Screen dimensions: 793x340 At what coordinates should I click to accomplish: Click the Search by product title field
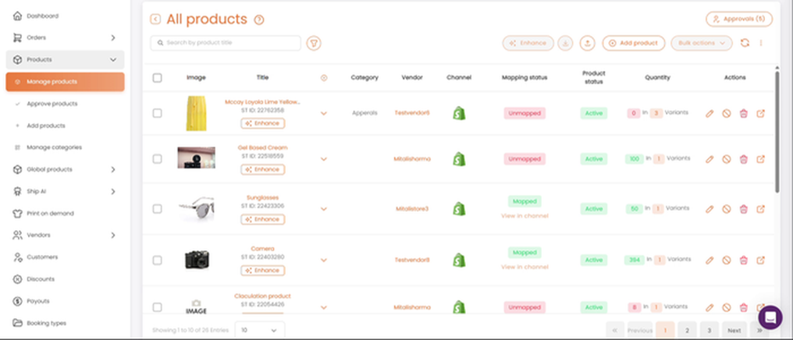pyautogui.click(x=226, y=43)
